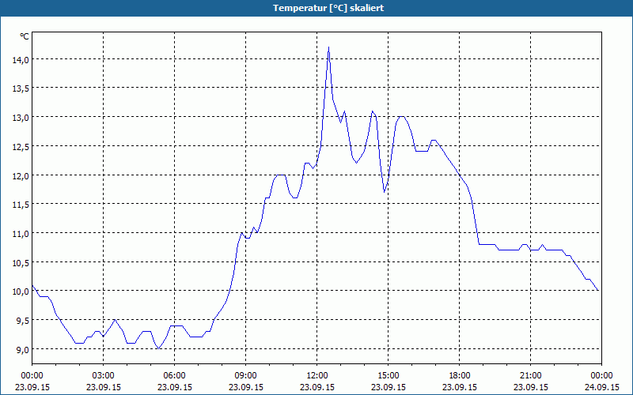Click the 21:00 time axis label
Image resolution: width=633 pixels, height=395 pixels.
point(530,376)
